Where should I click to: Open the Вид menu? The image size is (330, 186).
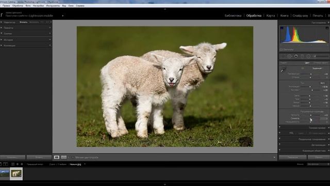point(64,6)
